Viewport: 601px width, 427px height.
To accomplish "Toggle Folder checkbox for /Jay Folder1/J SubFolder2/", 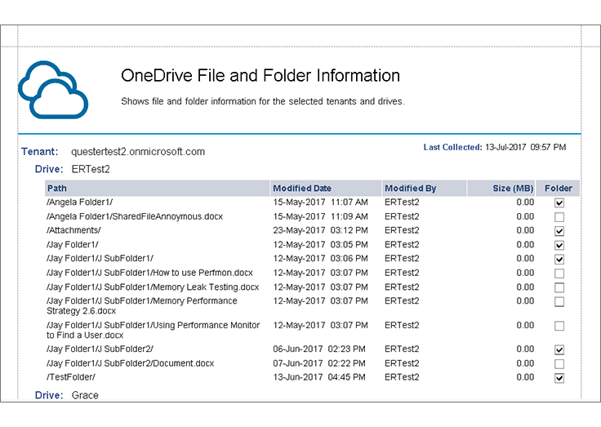I will coord(559,349).
